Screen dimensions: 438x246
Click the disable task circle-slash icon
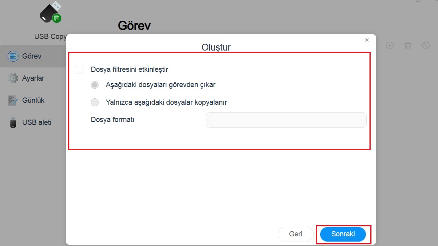pyautogui.click(x=426, y=46)
